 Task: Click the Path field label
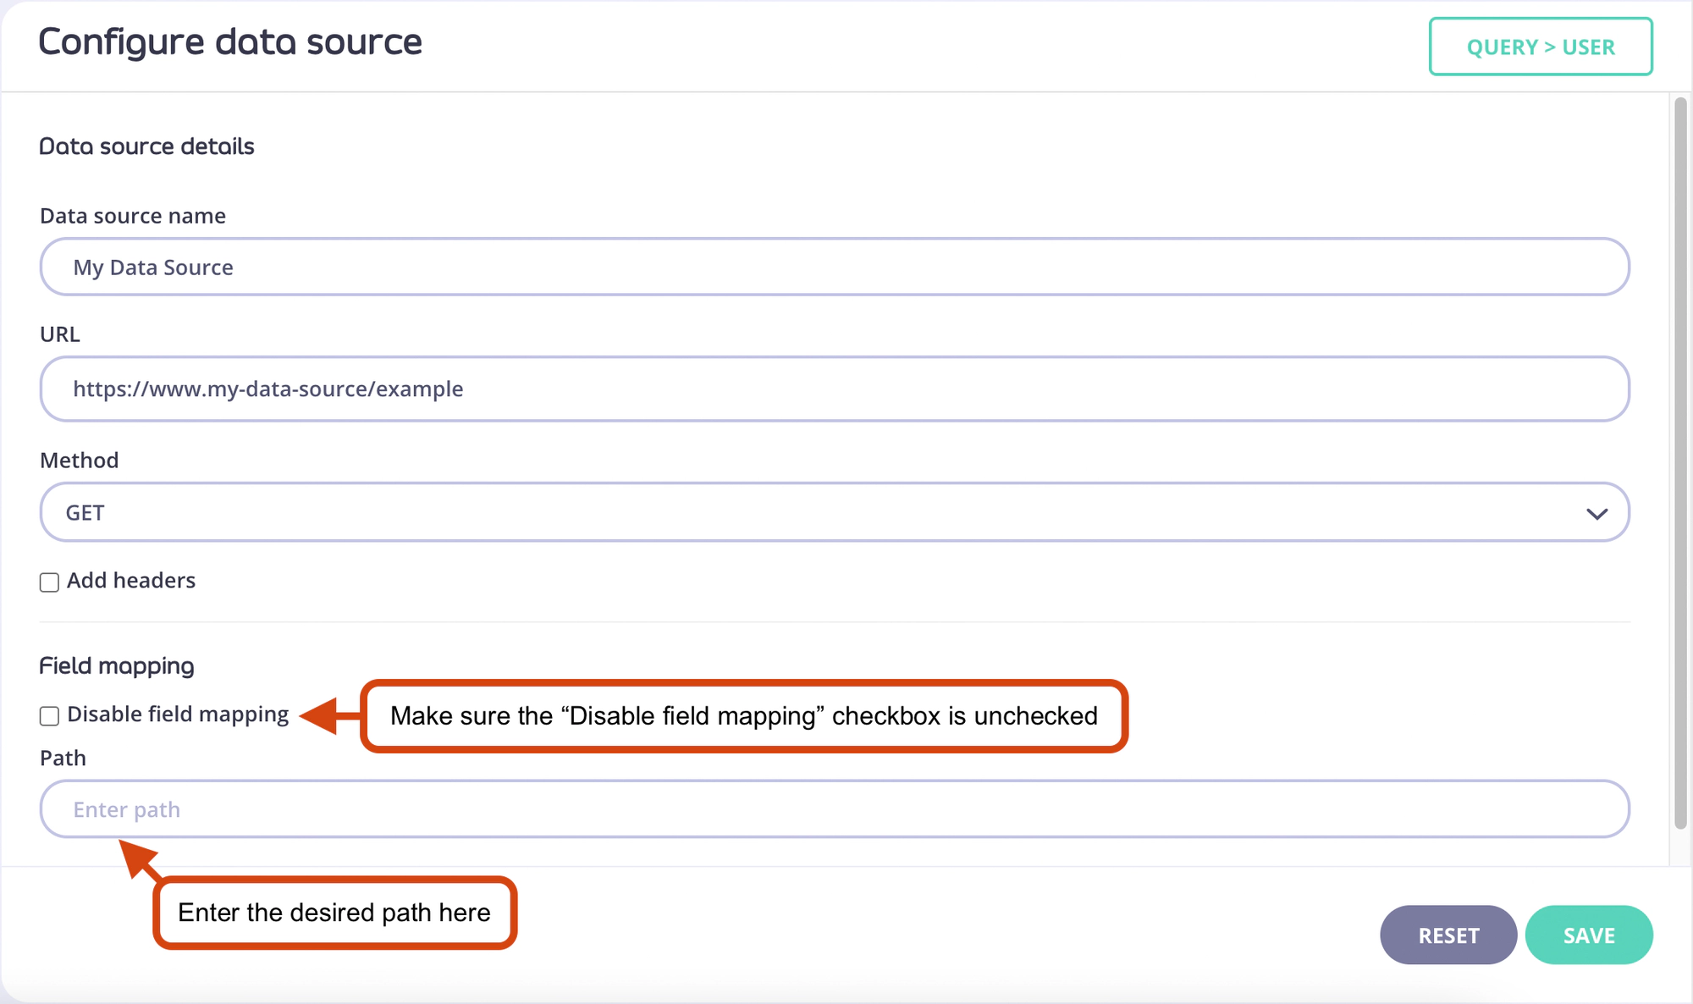pyautogui.click(x=63, y=758)
